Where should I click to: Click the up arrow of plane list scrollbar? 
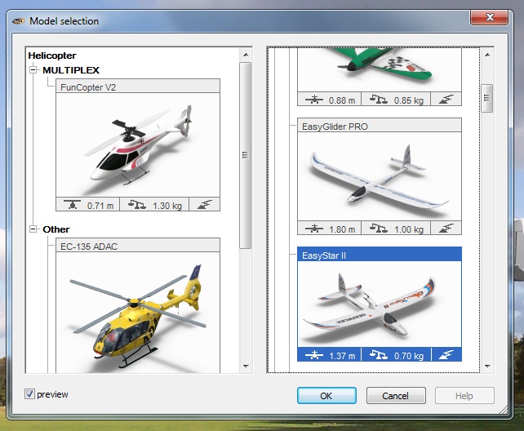pos(487,55)
